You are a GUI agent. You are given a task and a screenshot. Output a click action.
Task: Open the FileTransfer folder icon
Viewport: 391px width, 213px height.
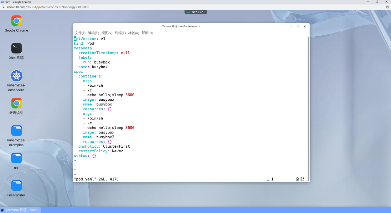[x=16, y=188]
